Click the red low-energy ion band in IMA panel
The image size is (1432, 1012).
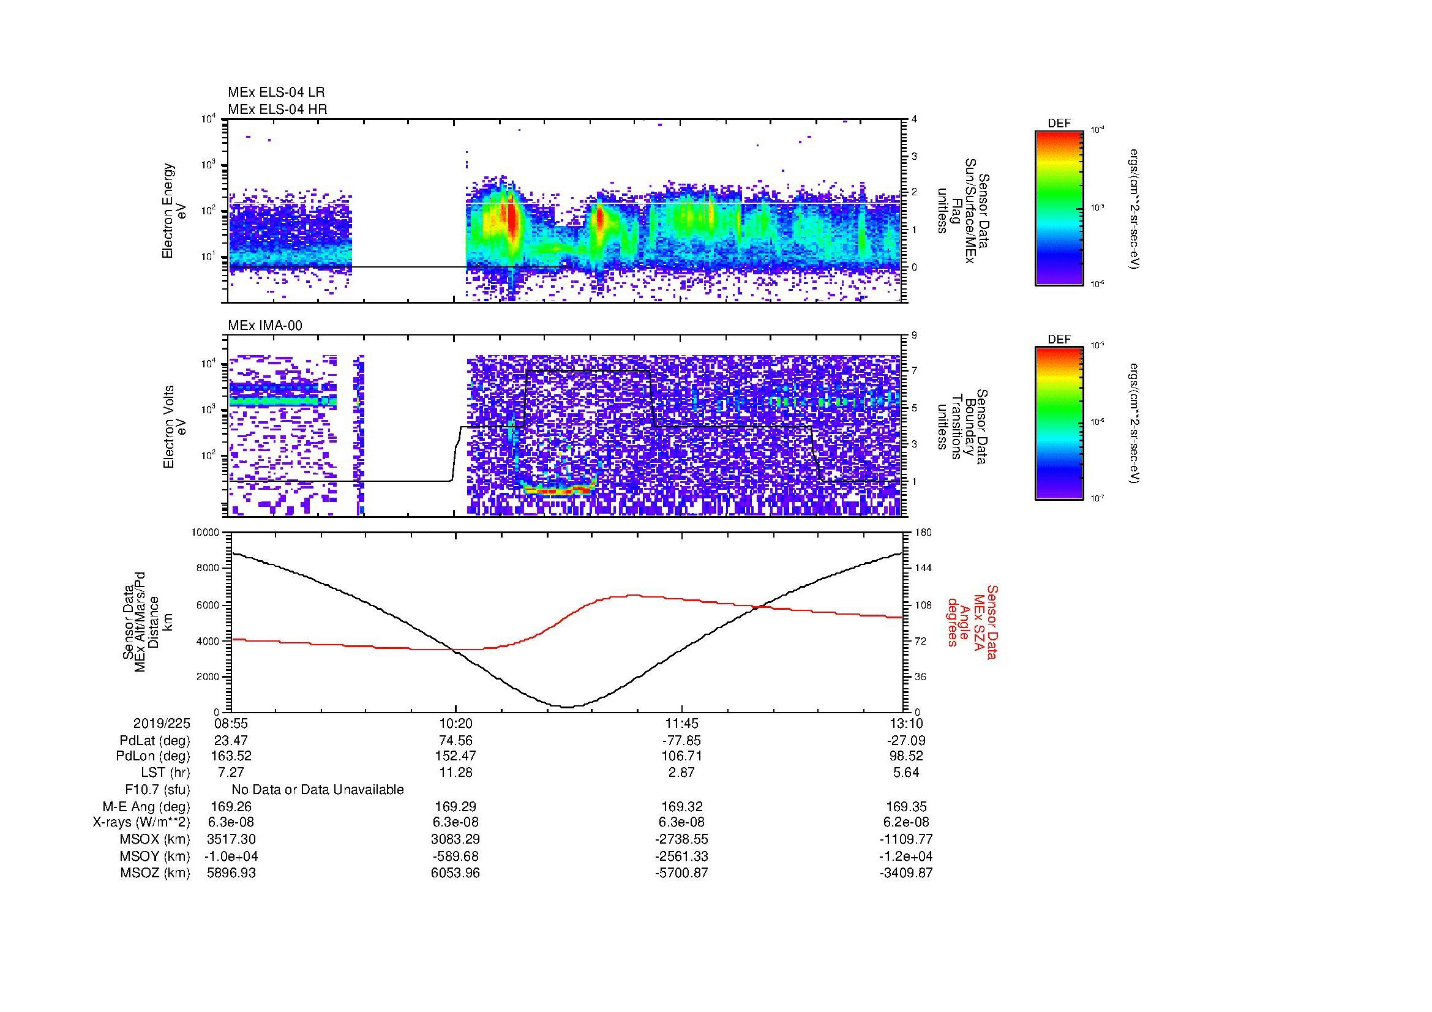click(x=558, y=492)
